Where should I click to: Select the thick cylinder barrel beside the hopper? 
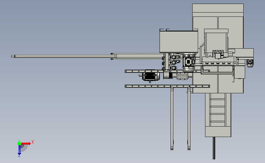pos(139,56)
